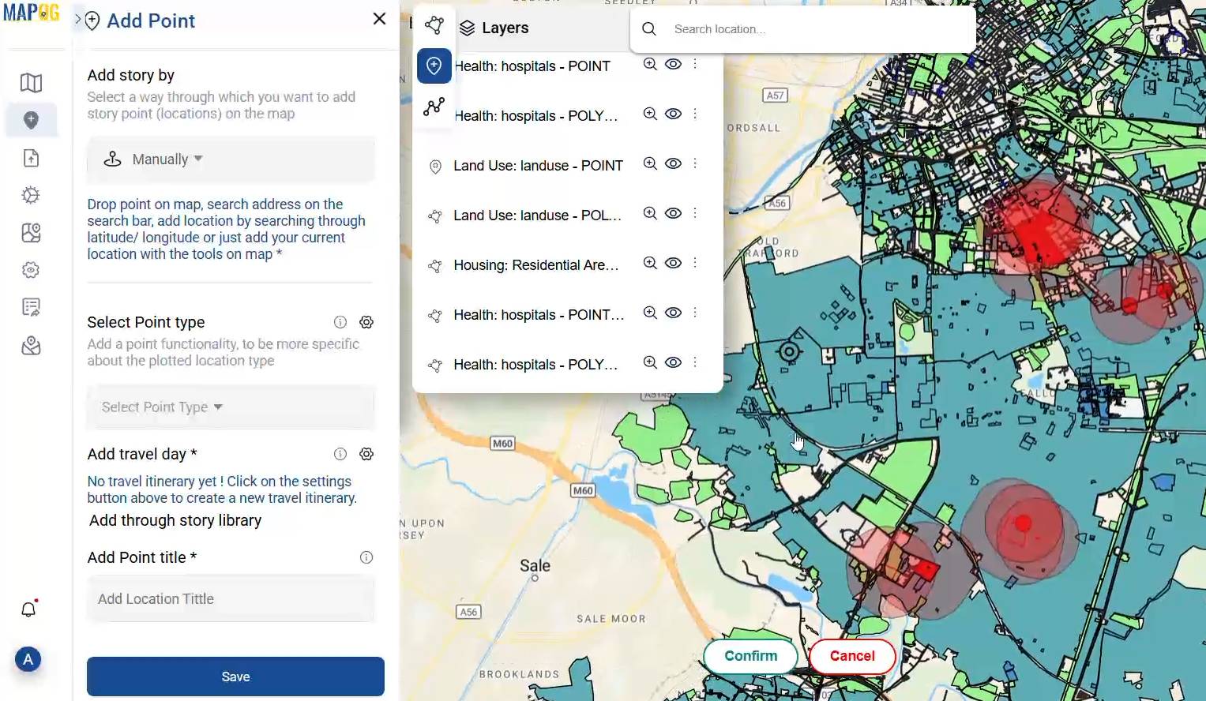This screenshot has height=701, width=1206.
Task: Zoom to first Health: hospitals - POLY layer
Action: pyautogui.click(x=650, y=114)
